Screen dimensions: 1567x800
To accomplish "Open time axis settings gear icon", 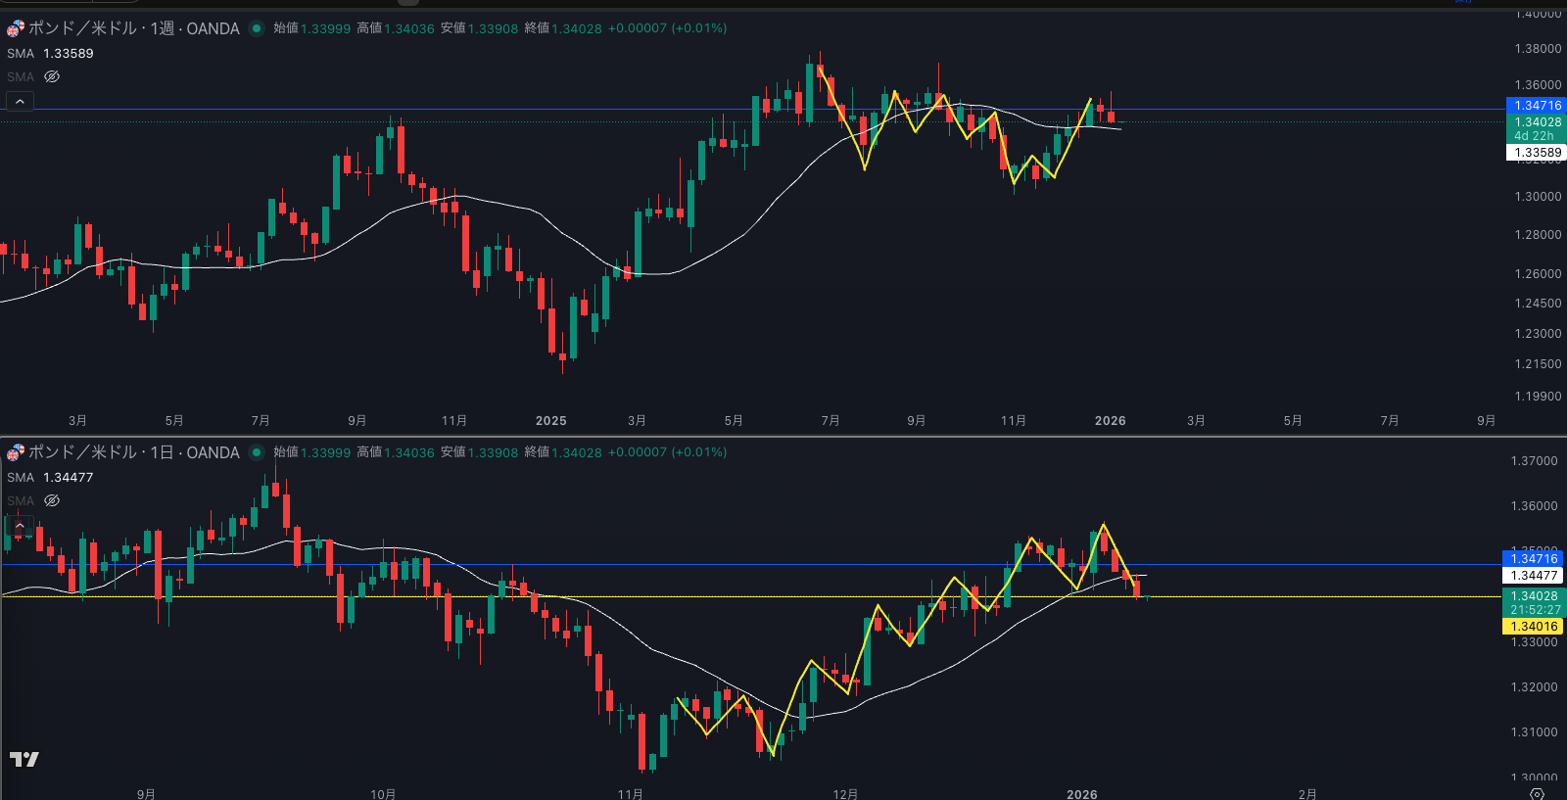I will (x=1537, y=793).
